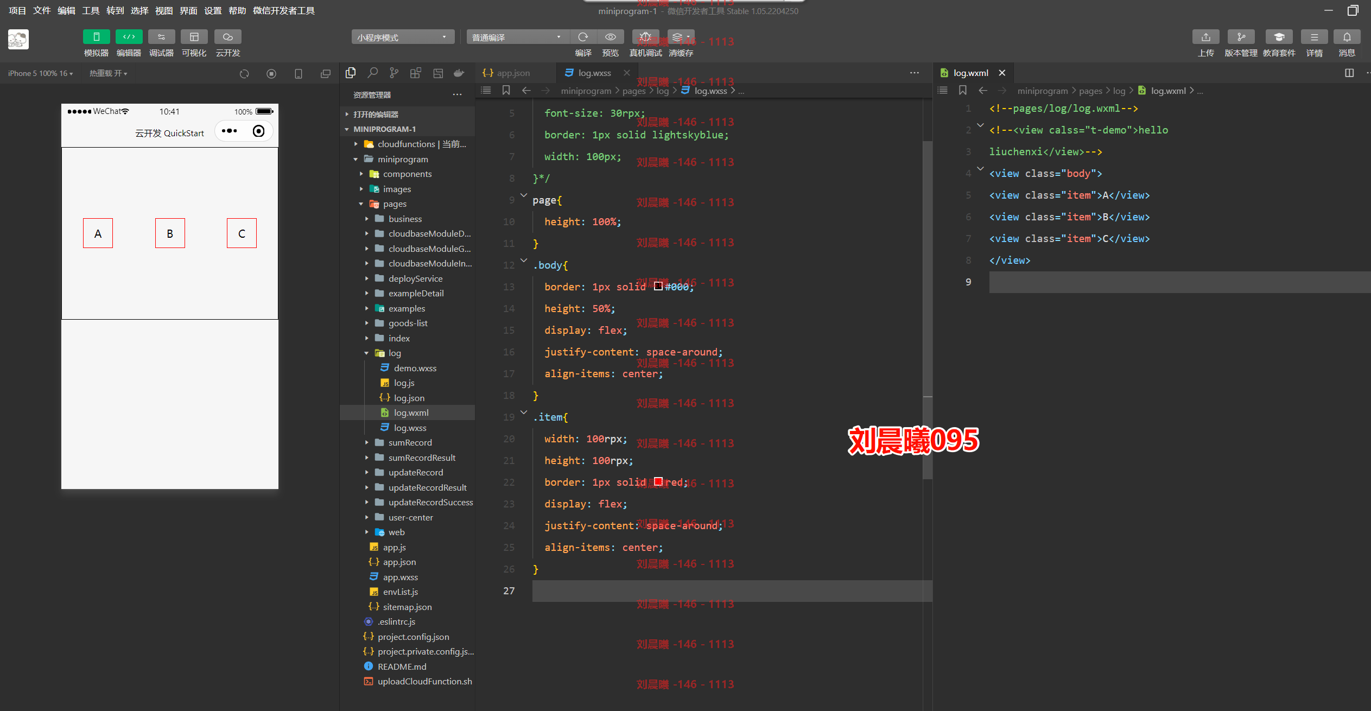This screenshot has height=711, width=1371.
Task: Open demo.wxss in the file tree
Action: [415, 368]
